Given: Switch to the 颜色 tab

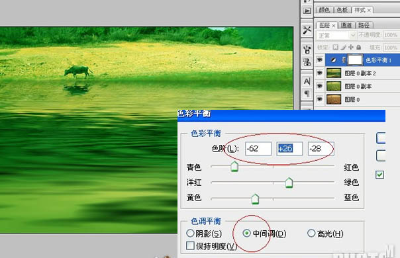Looking at the screenshot, I should (x=324, y=10).
